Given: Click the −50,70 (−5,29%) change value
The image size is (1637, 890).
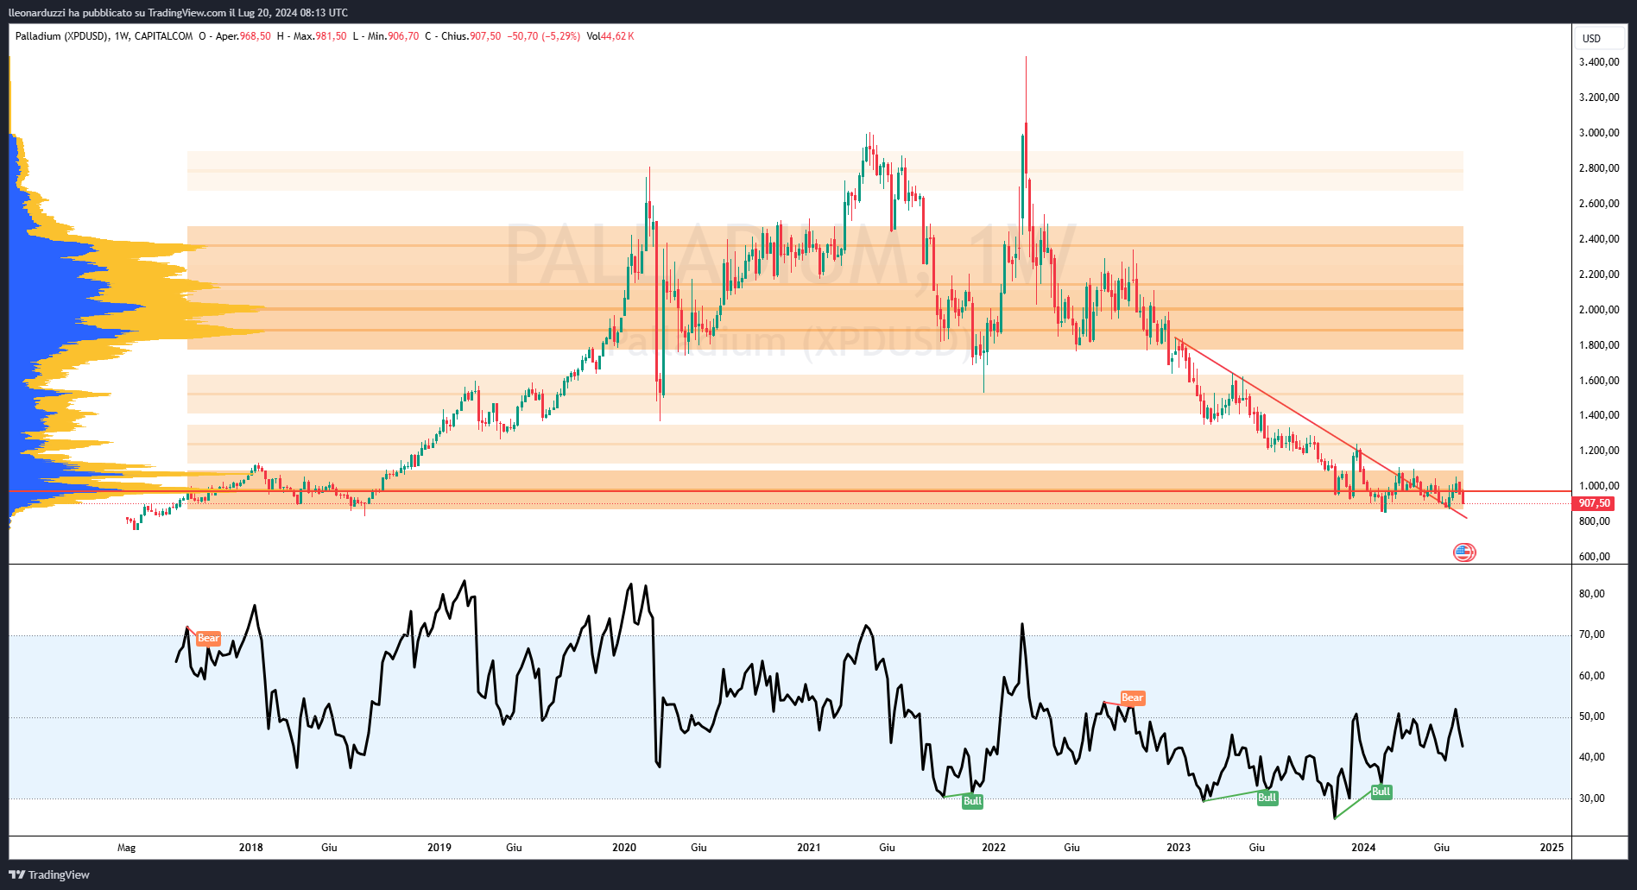Looking at the screenshot, I should (x=543, y=36).
